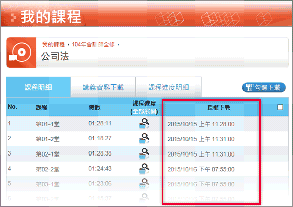The height and width of the screenshot is (207, 293).
Task: Switch to 講義資料下載 tab
Action: (x=103, y=87)
